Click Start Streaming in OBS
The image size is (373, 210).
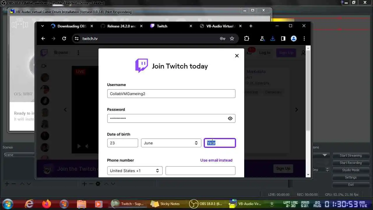click(351, 155)
